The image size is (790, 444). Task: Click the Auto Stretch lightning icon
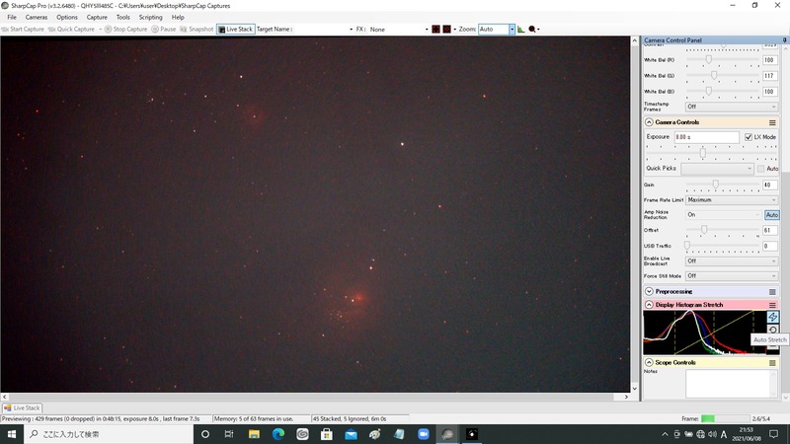[x=772, y=317]
